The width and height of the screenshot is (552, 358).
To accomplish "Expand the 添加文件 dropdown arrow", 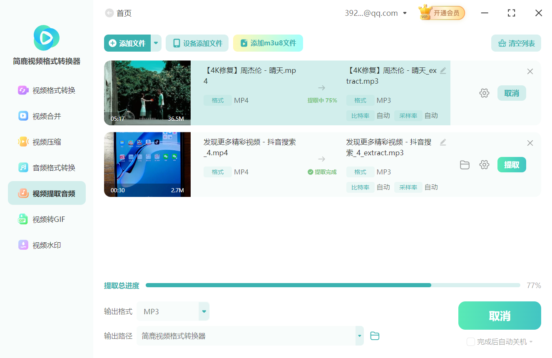I will point(156,43).
